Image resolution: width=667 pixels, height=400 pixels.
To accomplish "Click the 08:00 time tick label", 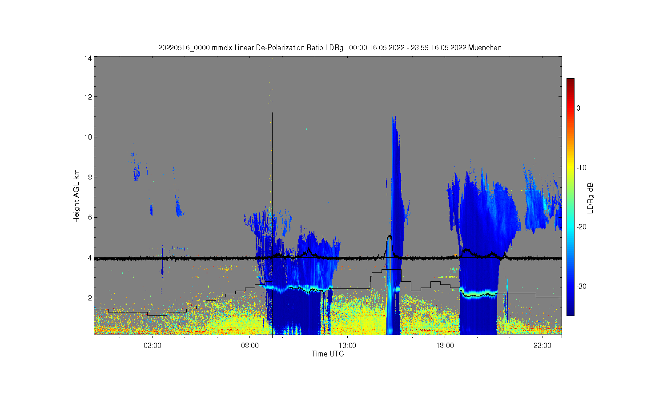I will (x=250, y=345).
